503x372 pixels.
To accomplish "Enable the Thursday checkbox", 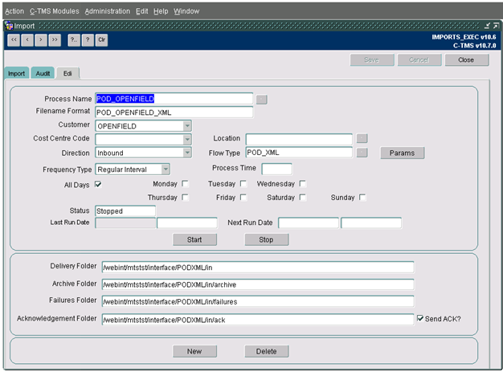I will click(185, 197).
